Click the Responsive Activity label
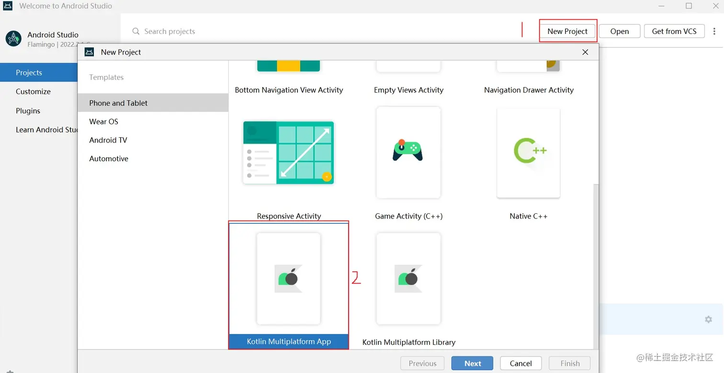Image resolution: width=724 pixels, height=373 pixels. coord(289,216)
